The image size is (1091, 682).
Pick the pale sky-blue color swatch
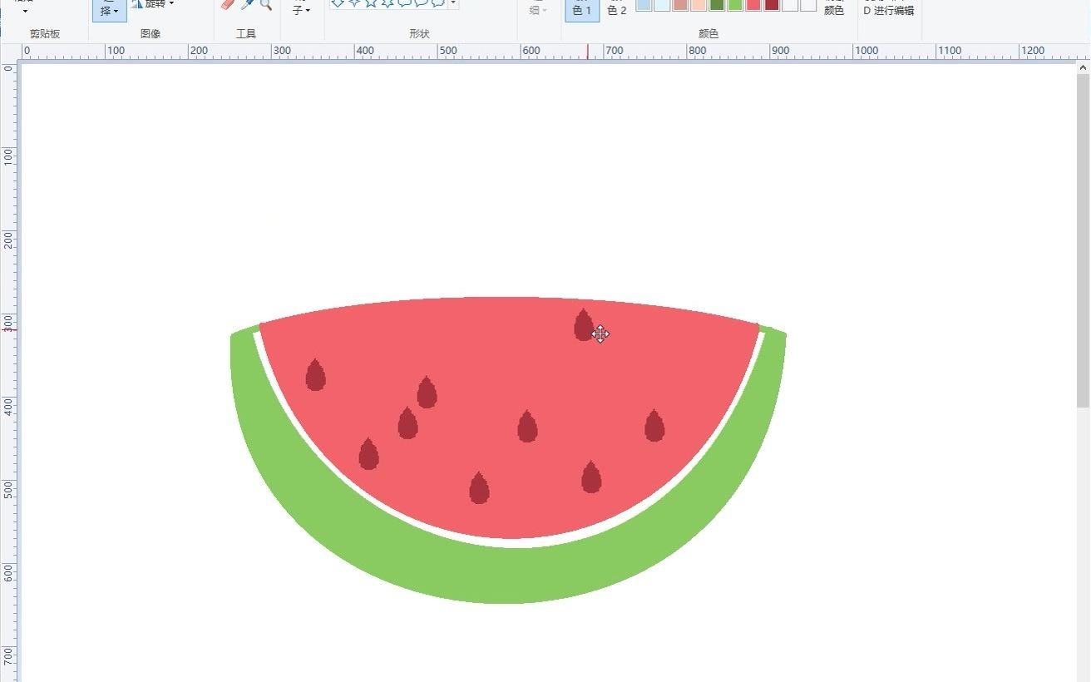pos(662,4)
